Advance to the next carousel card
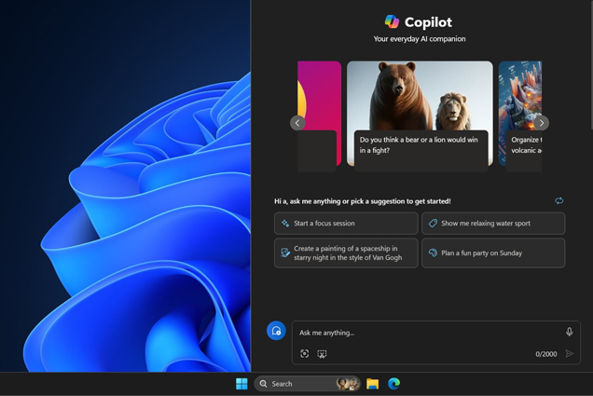Image resolution: width=593 pixels, height=396 pixels. point(541,123)
